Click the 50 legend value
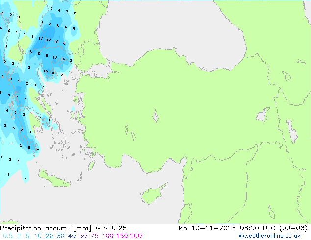 click(83, 236)
